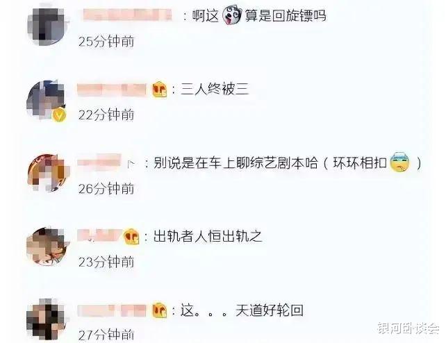The image size is (446, 343).
Task: Click the yellow V verification badge
Action: [59, 115]
